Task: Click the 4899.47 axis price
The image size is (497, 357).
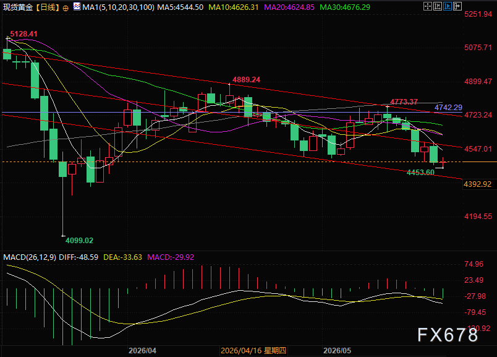Action: coord(478,82)
